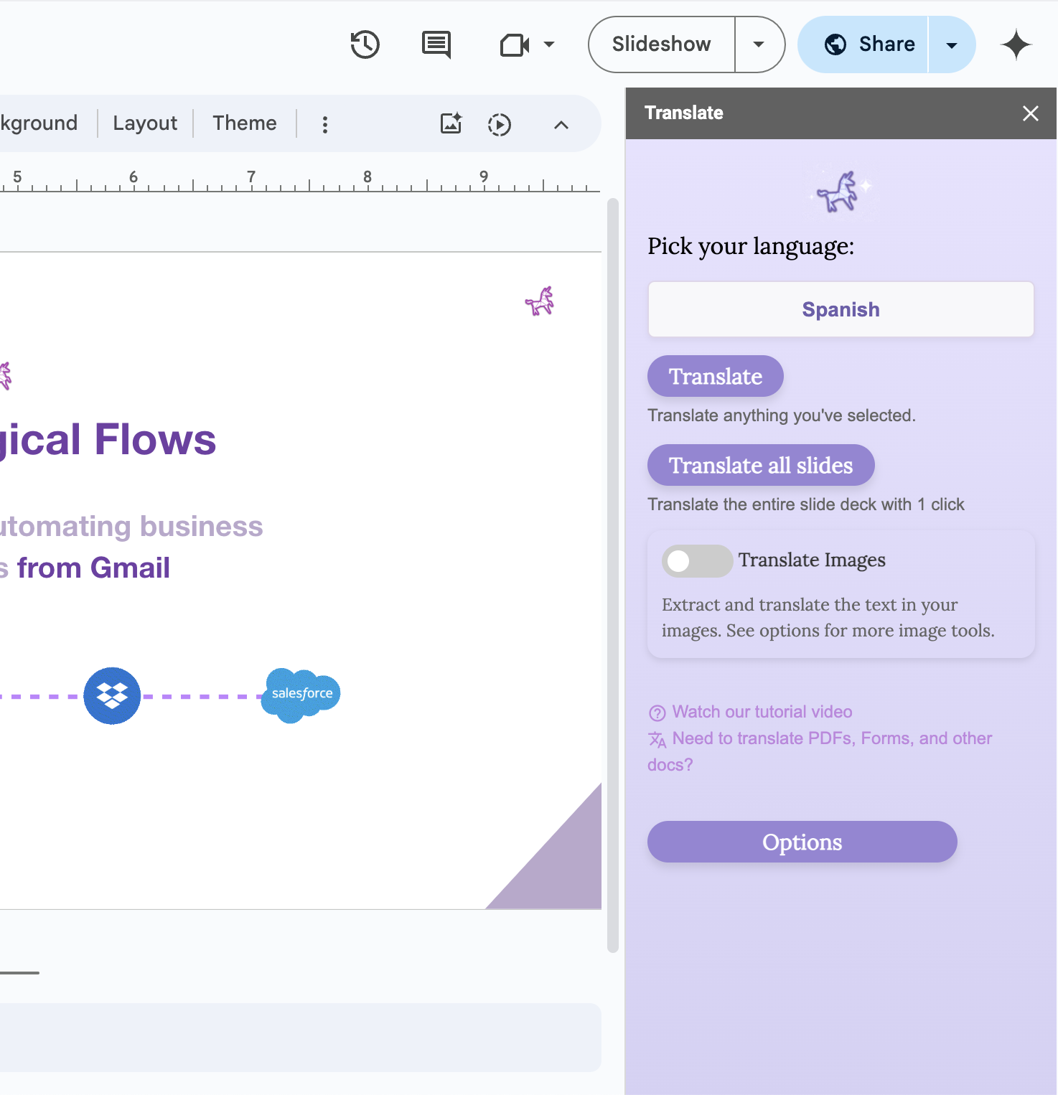
Task: Click the motion animation play-circle icon
Action: pos(500,125)
